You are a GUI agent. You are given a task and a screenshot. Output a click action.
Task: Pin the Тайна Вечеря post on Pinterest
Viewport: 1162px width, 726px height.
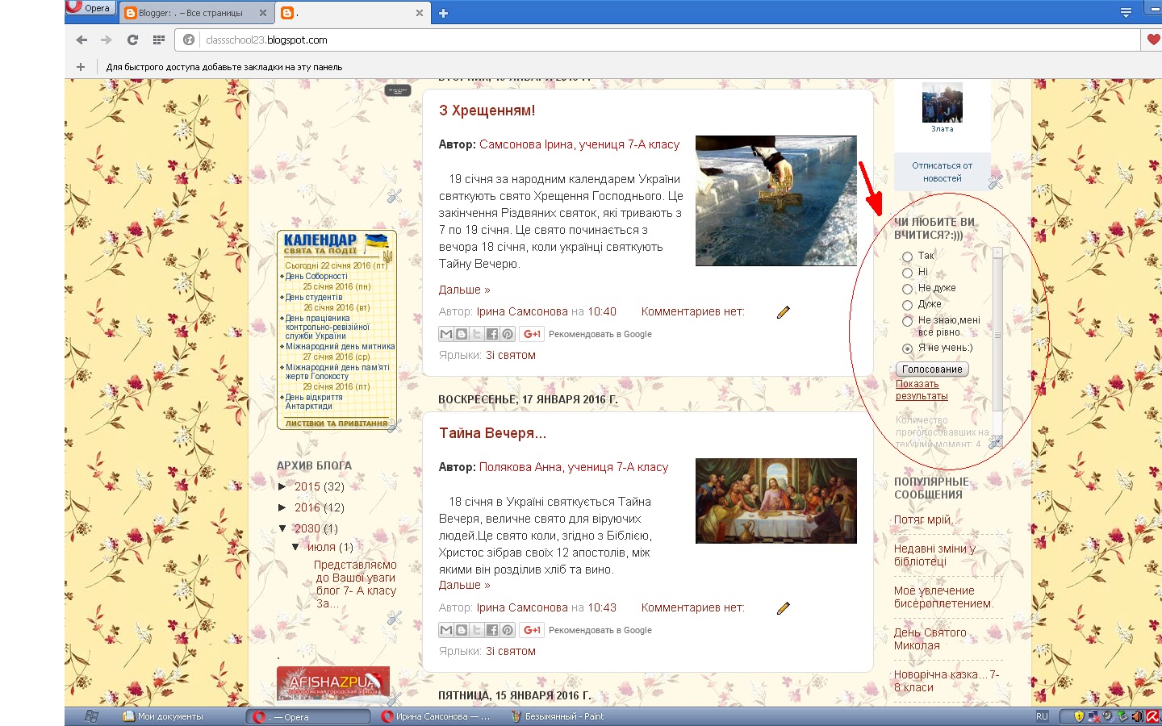(508, 630)
